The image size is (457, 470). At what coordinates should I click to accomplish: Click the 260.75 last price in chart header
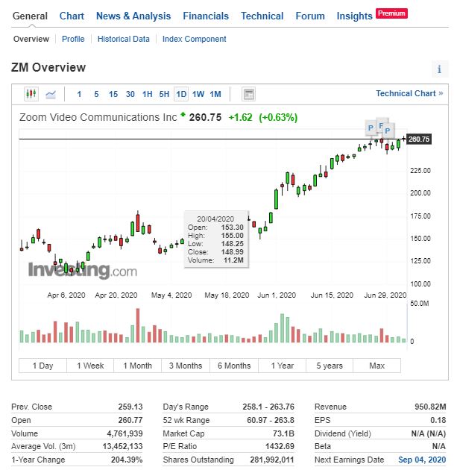pos(205,117)
